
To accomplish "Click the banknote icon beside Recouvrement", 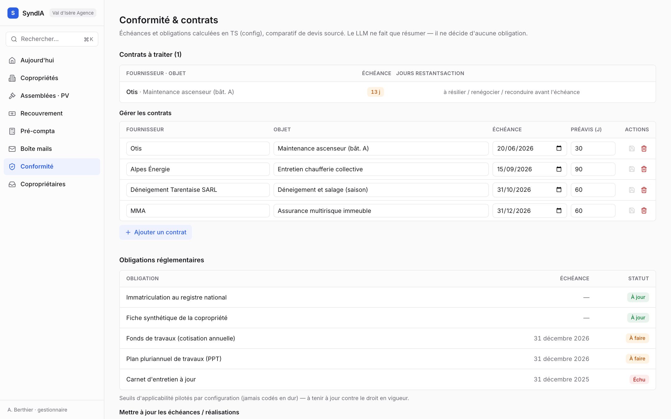I will (x=12, y=113).
